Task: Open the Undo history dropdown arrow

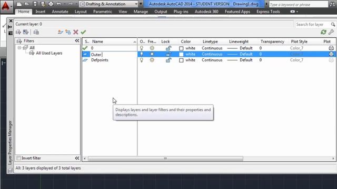Action: pyautogui.click(x=64, y=4)
